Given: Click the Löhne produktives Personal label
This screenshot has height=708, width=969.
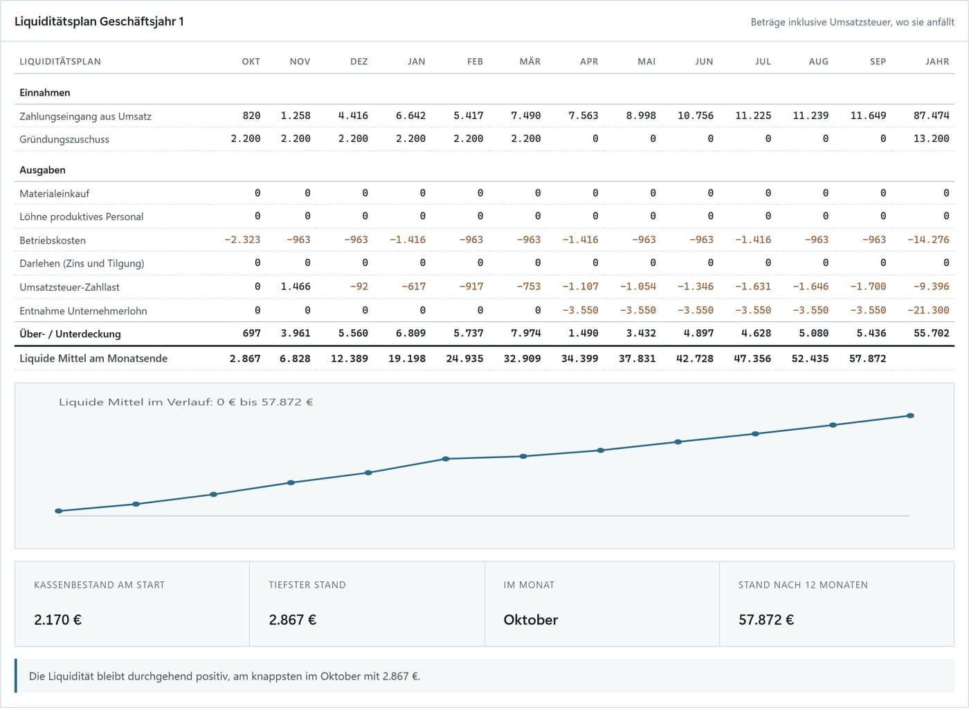Looking at the screenshot, I should (x=81, y=217).
